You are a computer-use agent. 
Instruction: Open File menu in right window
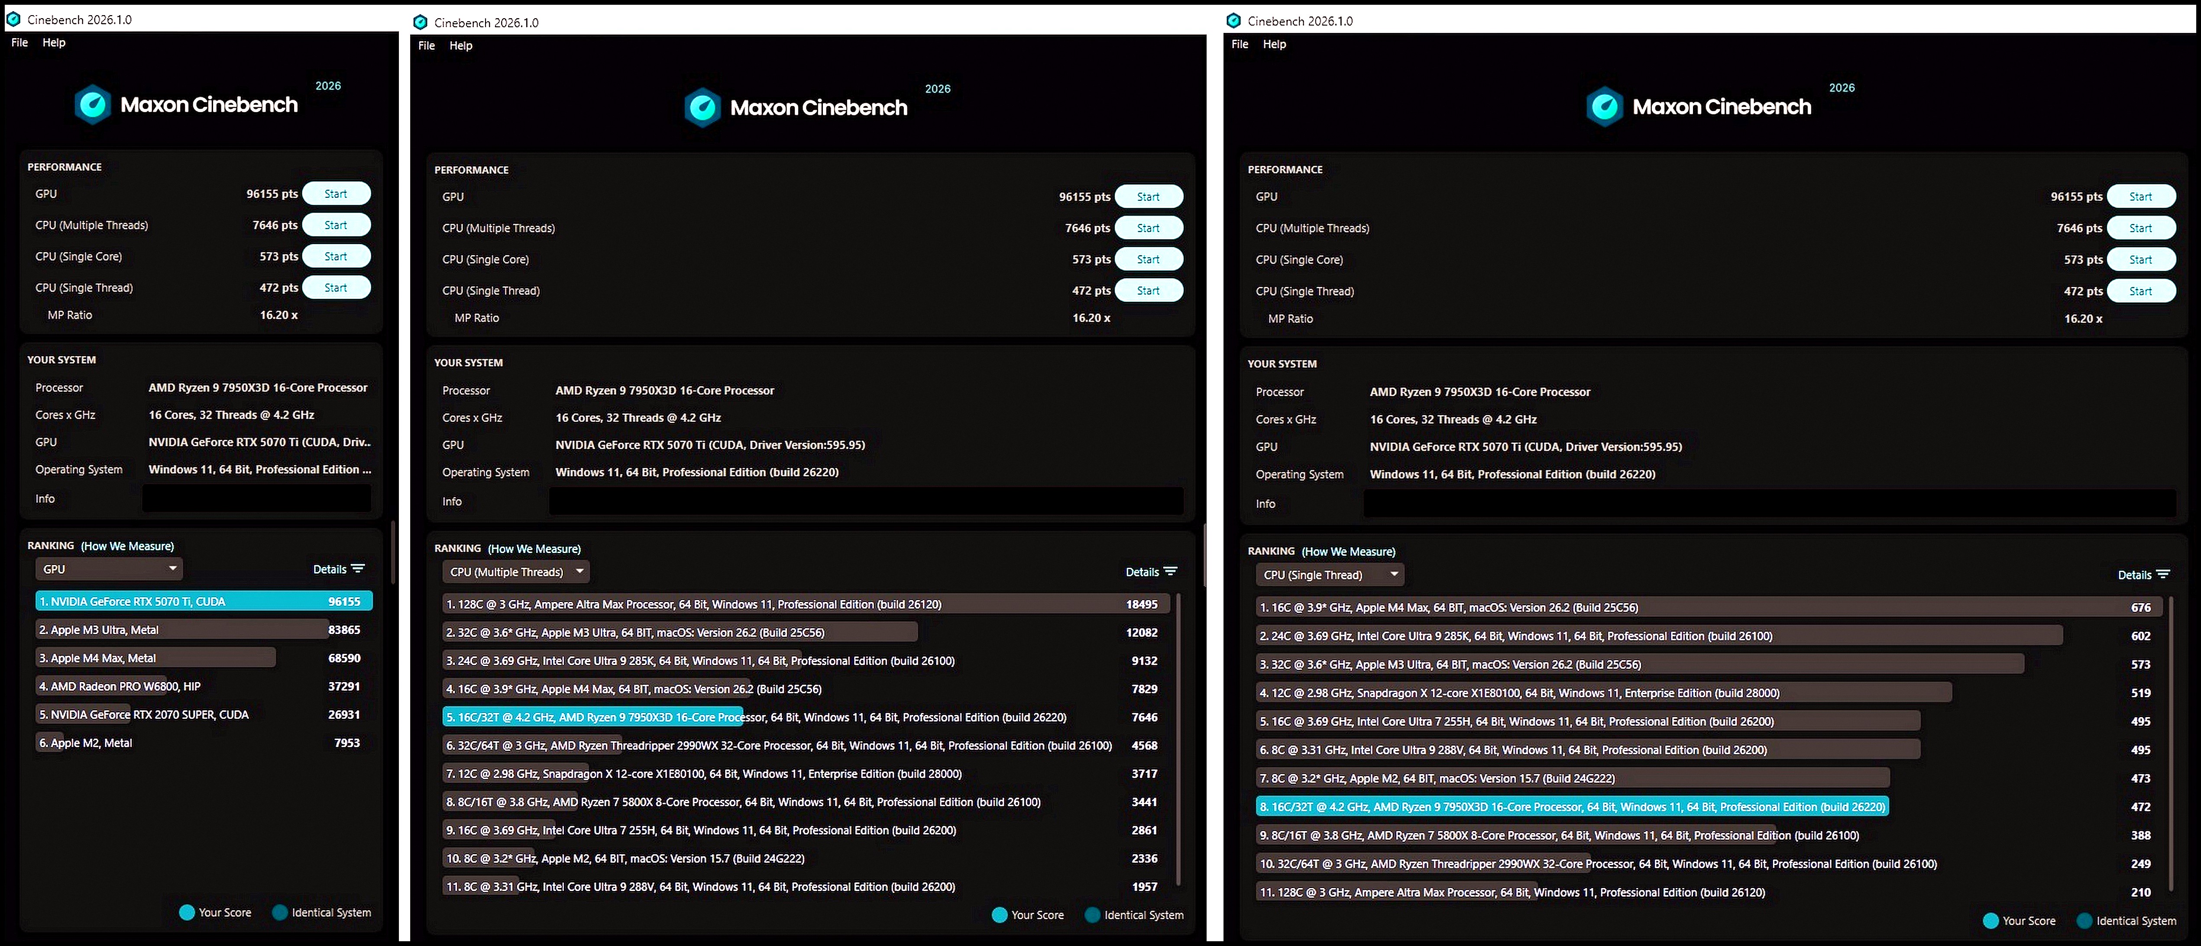[1240, 45]
